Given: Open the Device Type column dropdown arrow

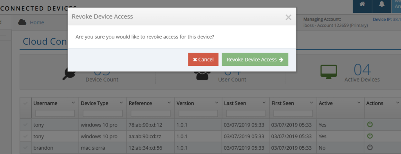Looking at the screenshot, I should pos(121,103).
